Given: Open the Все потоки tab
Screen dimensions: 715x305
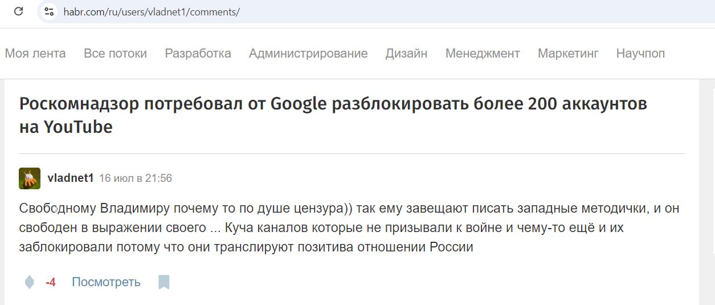Looking at the screenshot, I should 115,54.
